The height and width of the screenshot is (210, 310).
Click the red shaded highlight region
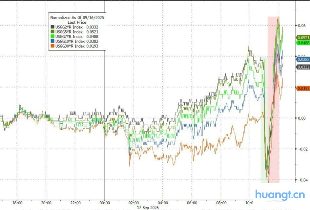click(273, 100)
